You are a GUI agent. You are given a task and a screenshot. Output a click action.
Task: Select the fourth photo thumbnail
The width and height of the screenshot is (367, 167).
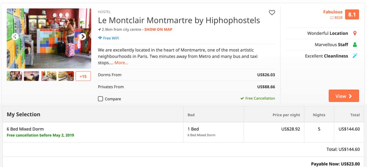[x=66, y=76]
